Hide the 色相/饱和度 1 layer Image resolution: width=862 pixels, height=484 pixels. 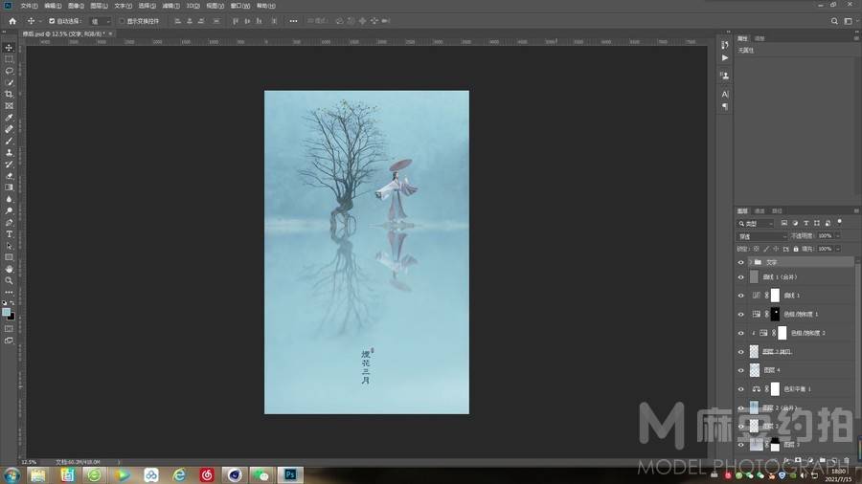tap(740, 315)
